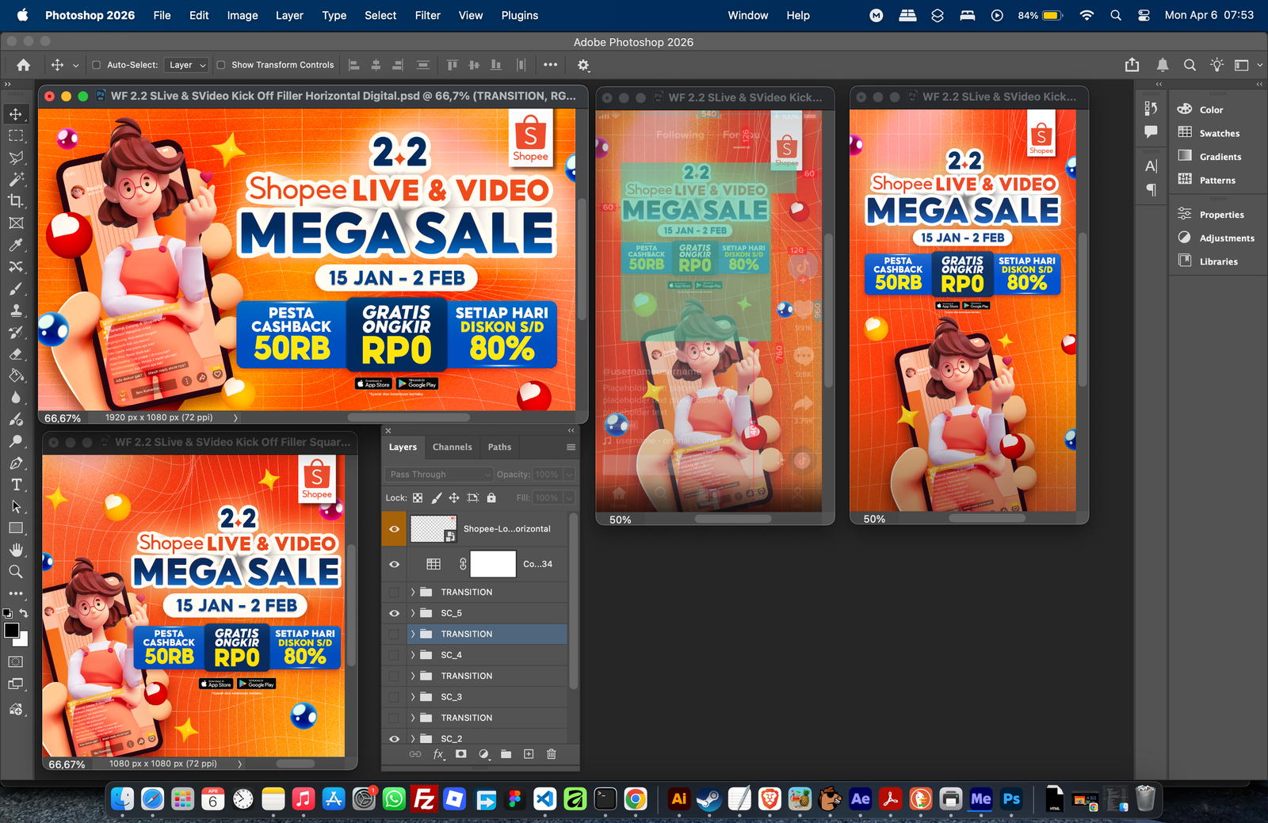
Task: Hide the Co...34 adjustment layer
Action: pos(394,564)
